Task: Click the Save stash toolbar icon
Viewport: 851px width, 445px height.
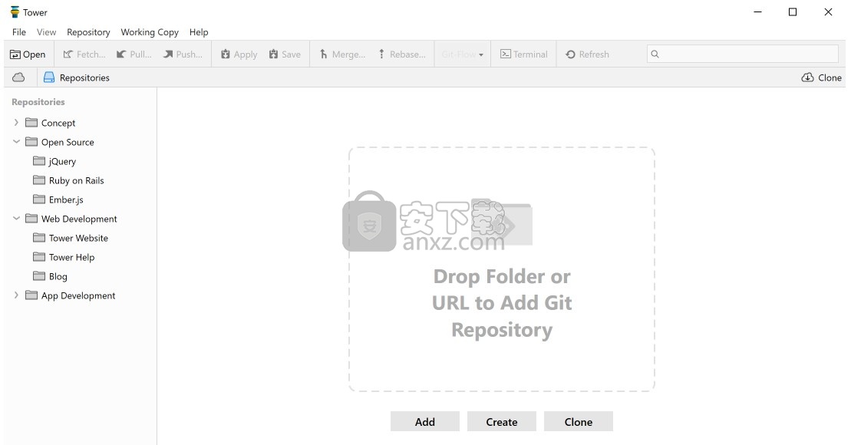Action: click(x=273, y=54)
